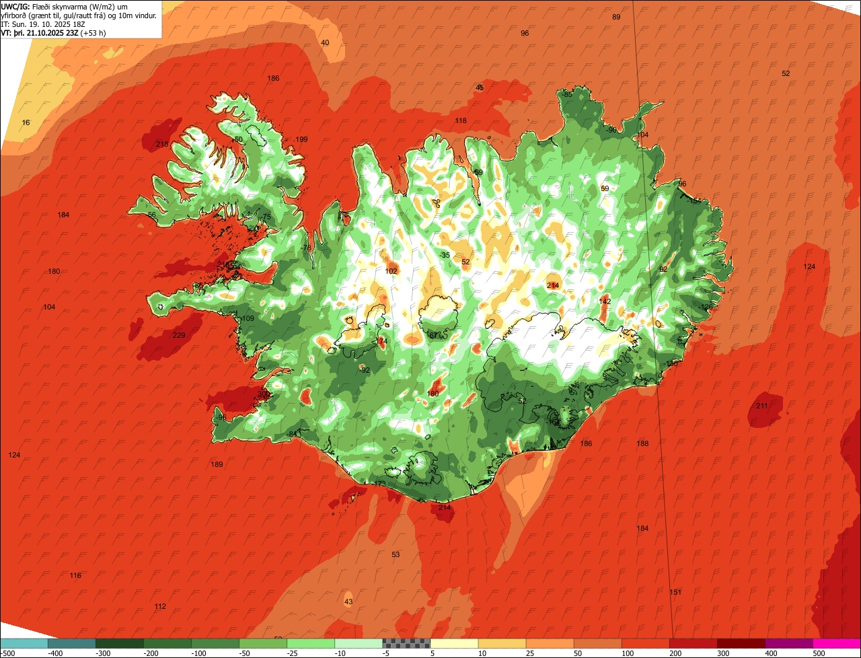Click the 'VT: þri. 21.10.2025 23Z' valid time
Screen dimensions: 861x658
point(40,33)
